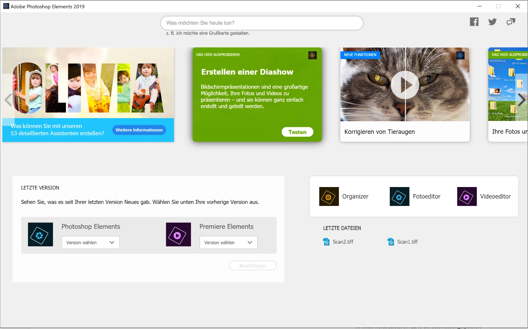The height and width of the screenshot is (329, 528).
Task: Click the Adobe Photoshop Elements title bar icon
Action: 6,6
